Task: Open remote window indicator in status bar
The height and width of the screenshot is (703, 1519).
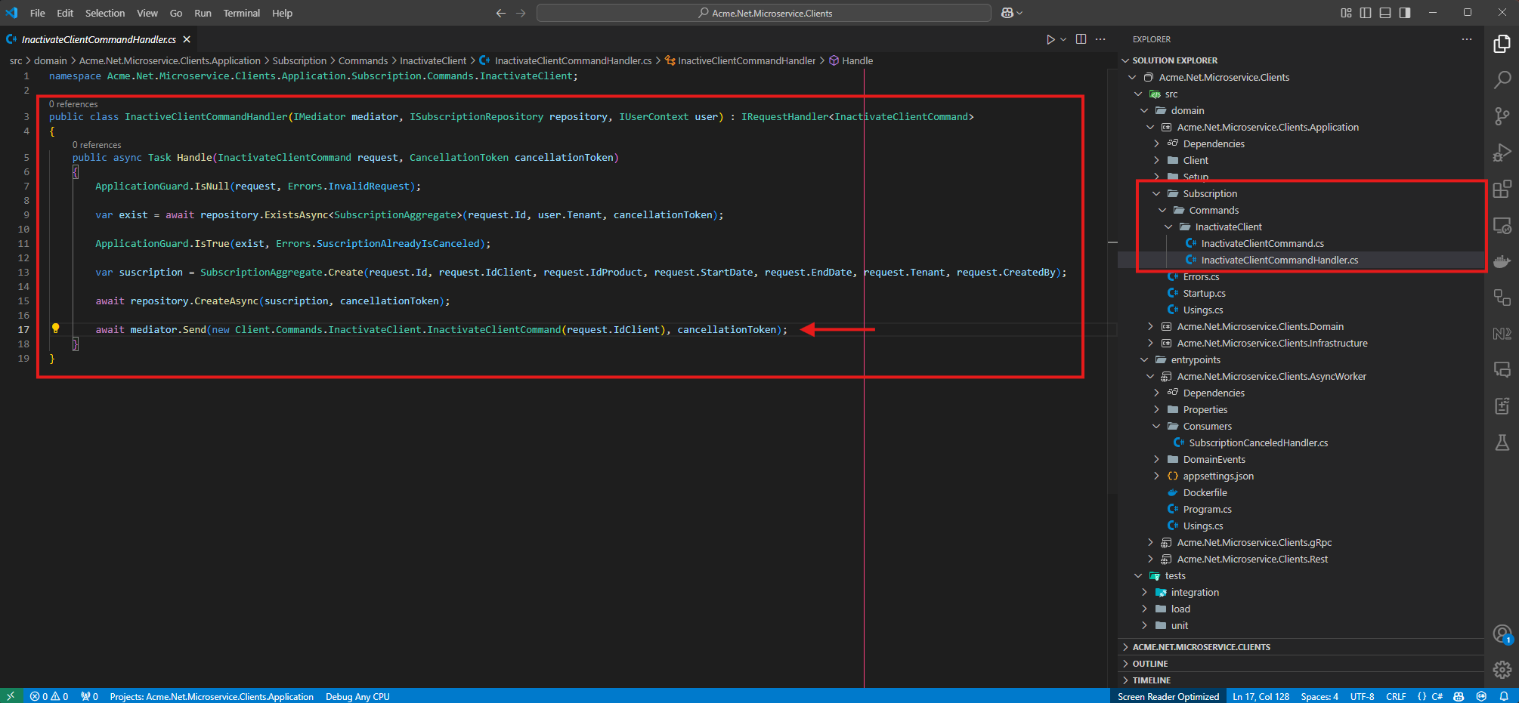Action: pos(11,696)
